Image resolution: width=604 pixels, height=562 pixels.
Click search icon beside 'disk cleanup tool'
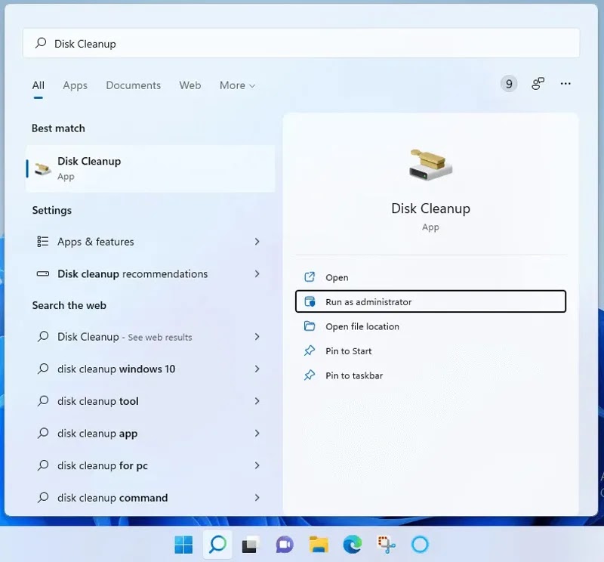(43, 401)
